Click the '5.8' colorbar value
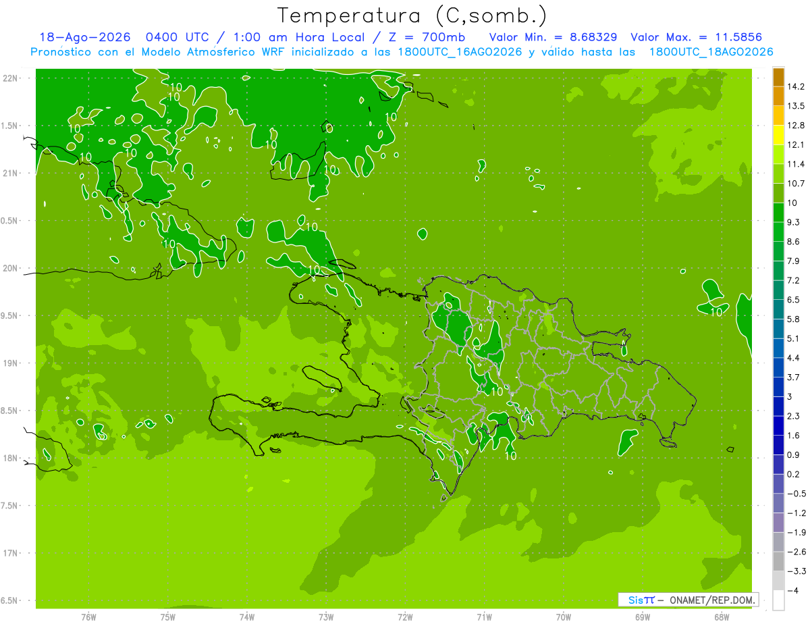Image resolution: width=810 pixels, height=626 pixels. [794, 319]
